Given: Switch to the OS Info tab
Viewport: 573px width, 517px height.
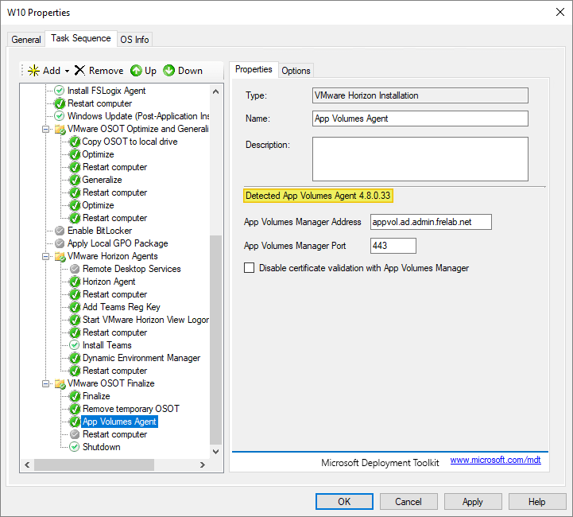Looking at the screenshot, I should point(134,40).
